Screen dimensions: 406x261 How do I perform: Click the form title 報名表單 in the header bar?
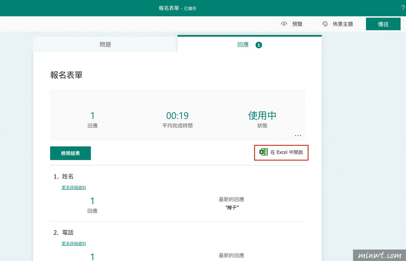[x=169, y=8]
